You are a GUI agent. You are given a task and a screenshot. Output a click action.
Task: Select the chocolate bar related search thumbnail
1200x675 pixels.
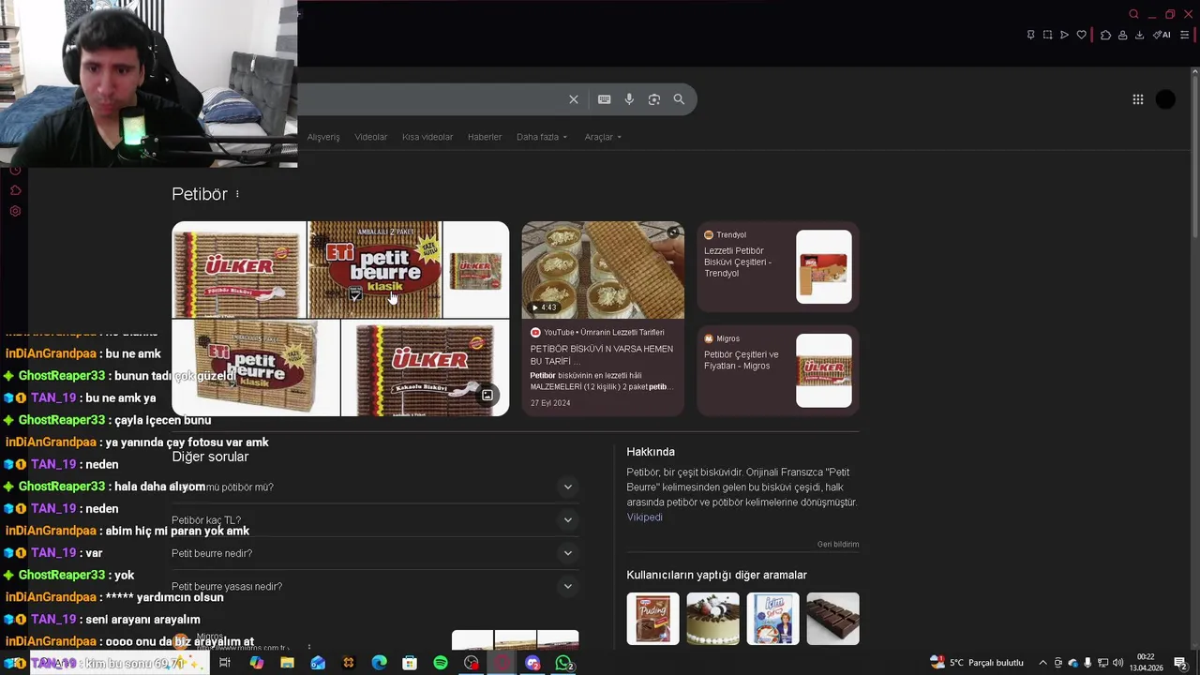pyautogui.click(x=832, y=619)
